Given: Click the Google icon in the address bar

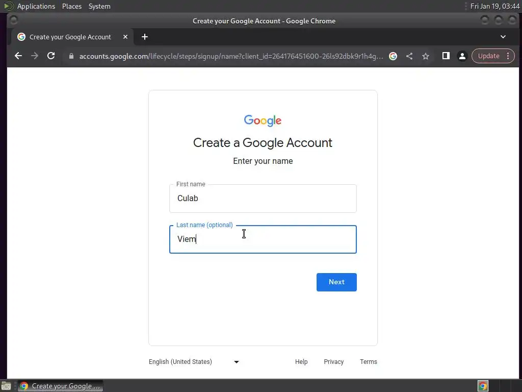Looking at the screenshot, I should pyautogui.click(x=393, y=56).
